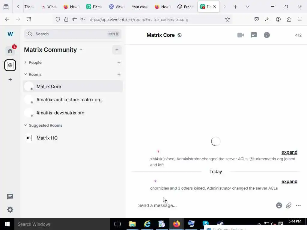Open #matrix-architecture:matrix.org room
The width and height of the screenshot is (307, 230).
click(x=73, y=100)
